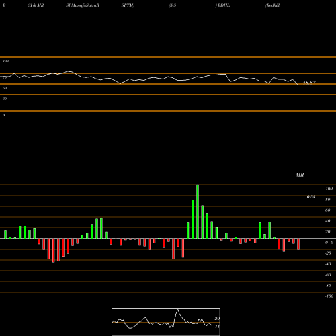This screenshot has height=336, width=336.
Task: Click the '-60' axis label on MR chart
Action: point(328,275)
